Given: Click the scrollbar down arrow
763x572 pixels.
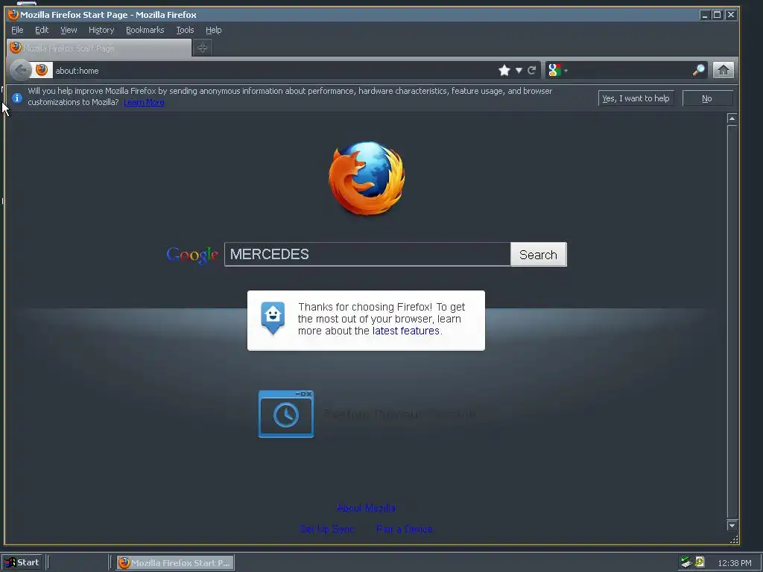Looking at the screenshot, I should (x=732, y=525).
